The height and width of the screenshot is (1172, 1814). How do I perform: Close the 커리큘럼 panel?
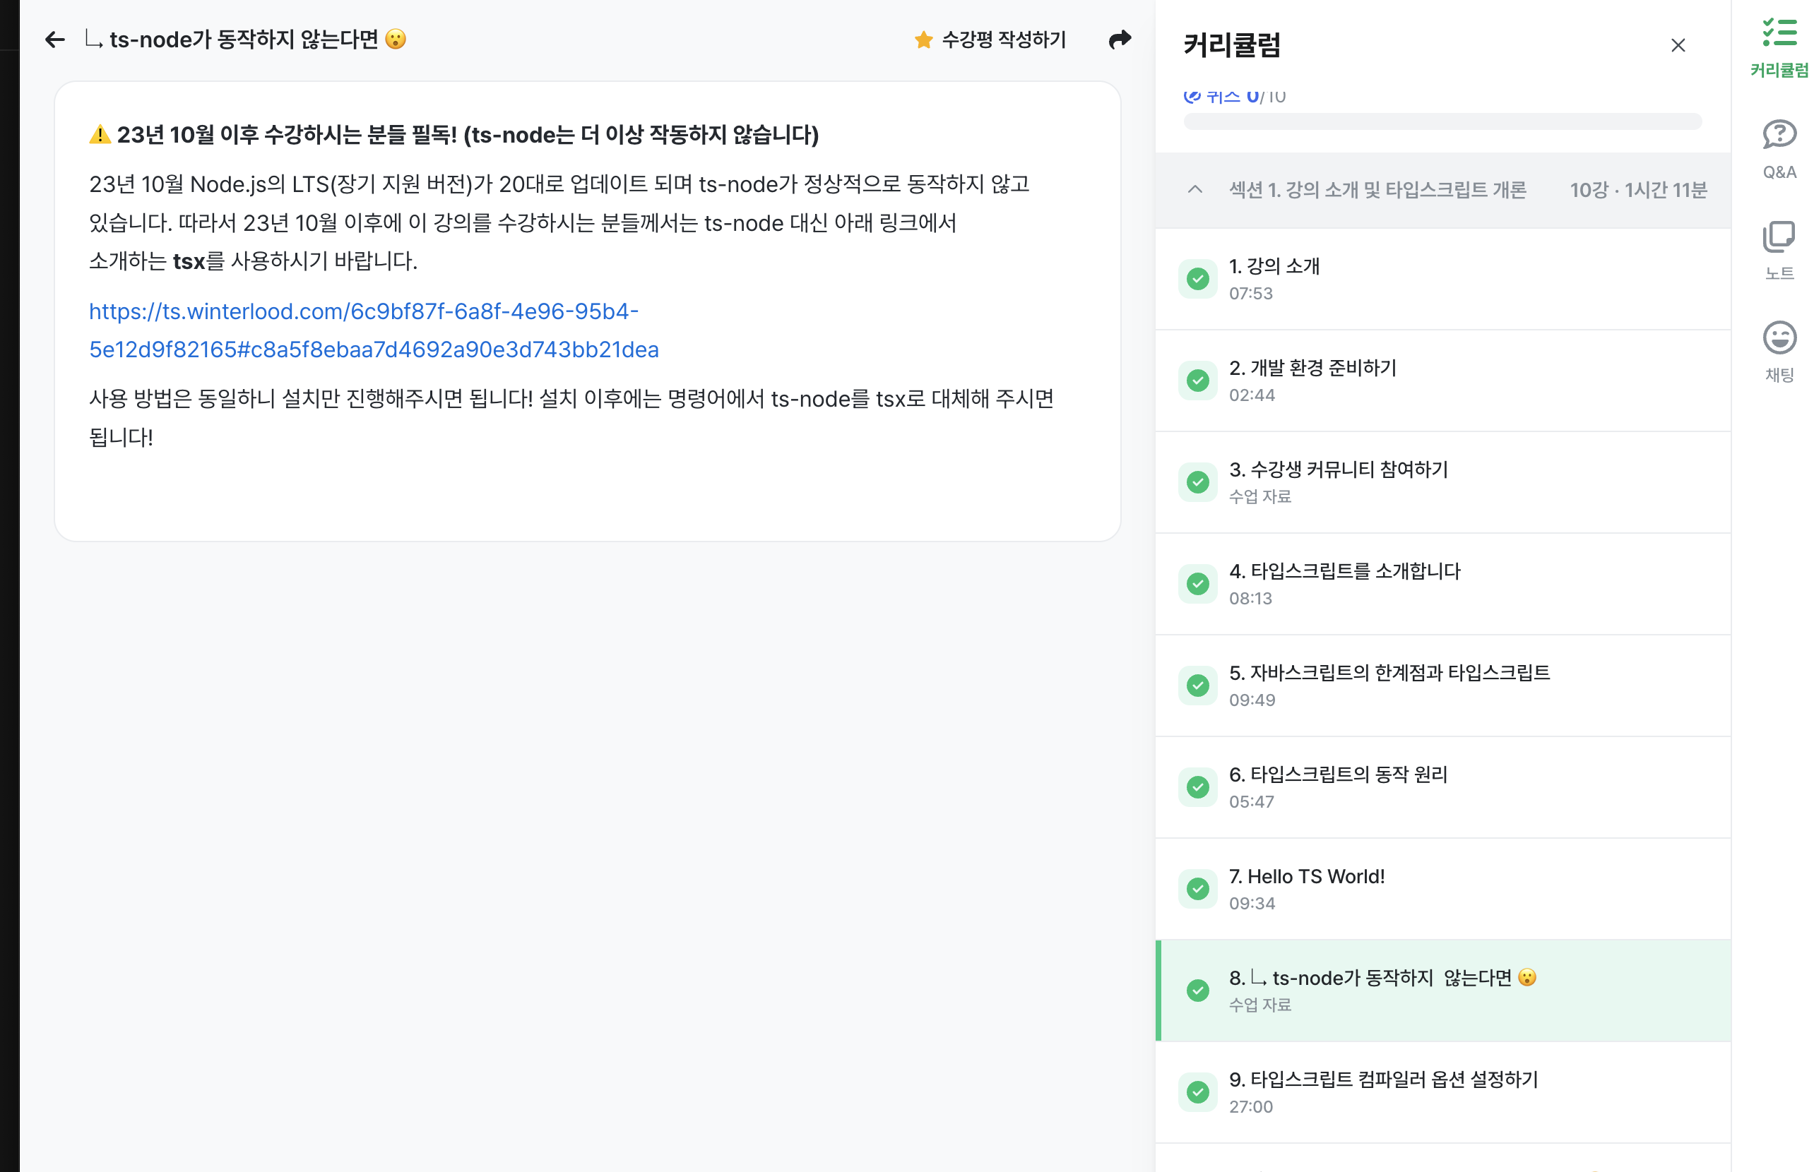[1677, 46]
